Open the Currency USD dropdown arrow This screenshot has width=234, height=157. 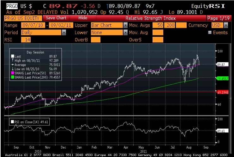pos(226,25)
